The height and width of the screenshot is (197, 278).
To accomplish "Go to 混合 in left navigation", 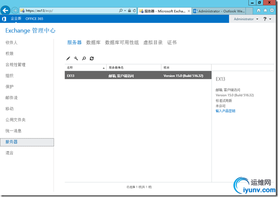I will click(x=9, y=153).
